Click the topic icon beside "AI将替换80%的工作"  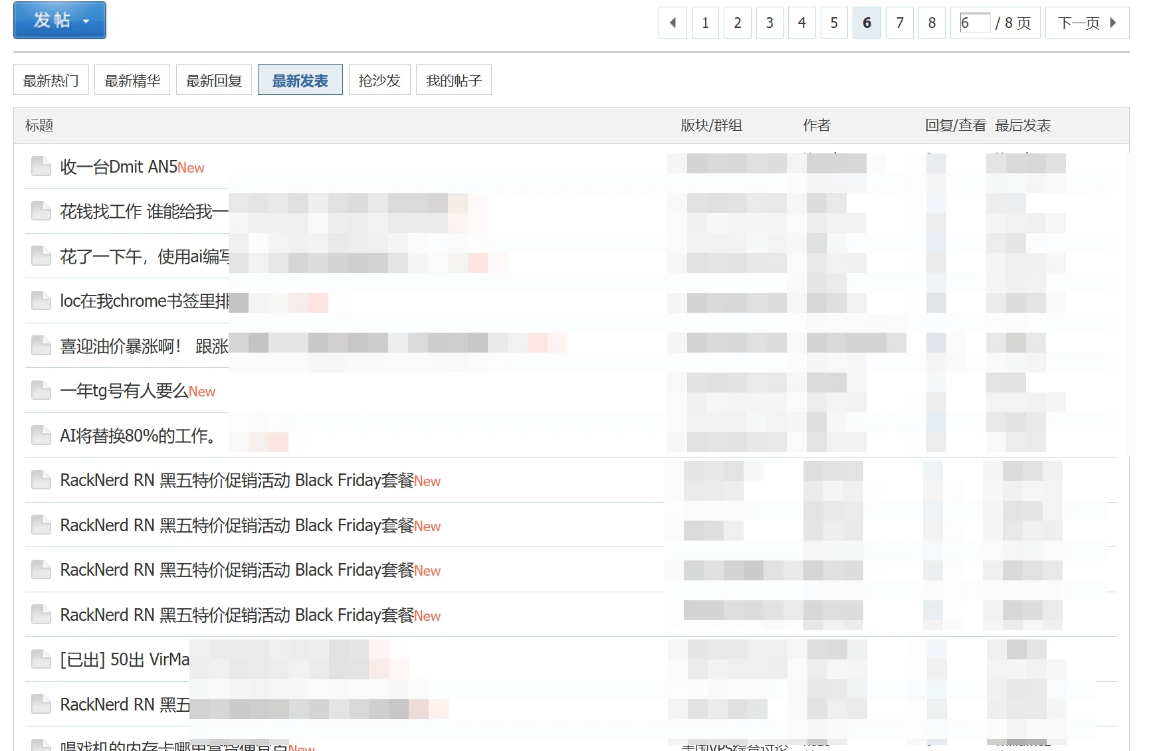pyautogui.click(x=40, y=435)
